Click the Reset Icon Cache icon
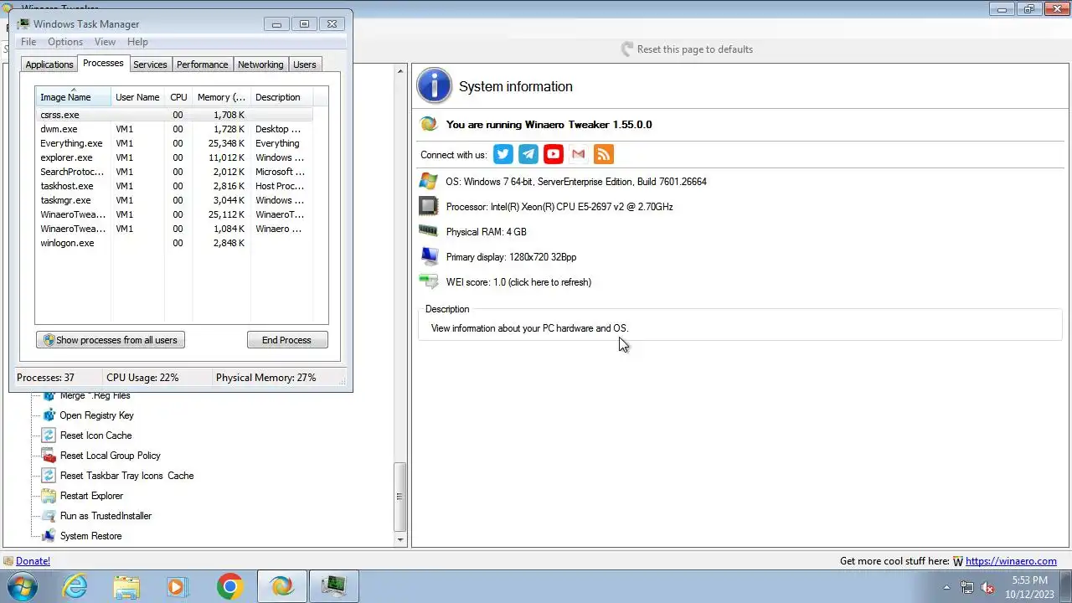Image resolution: width=1072 pixels, height=603 pixels. pyautogui.click(x=49, y=435)
